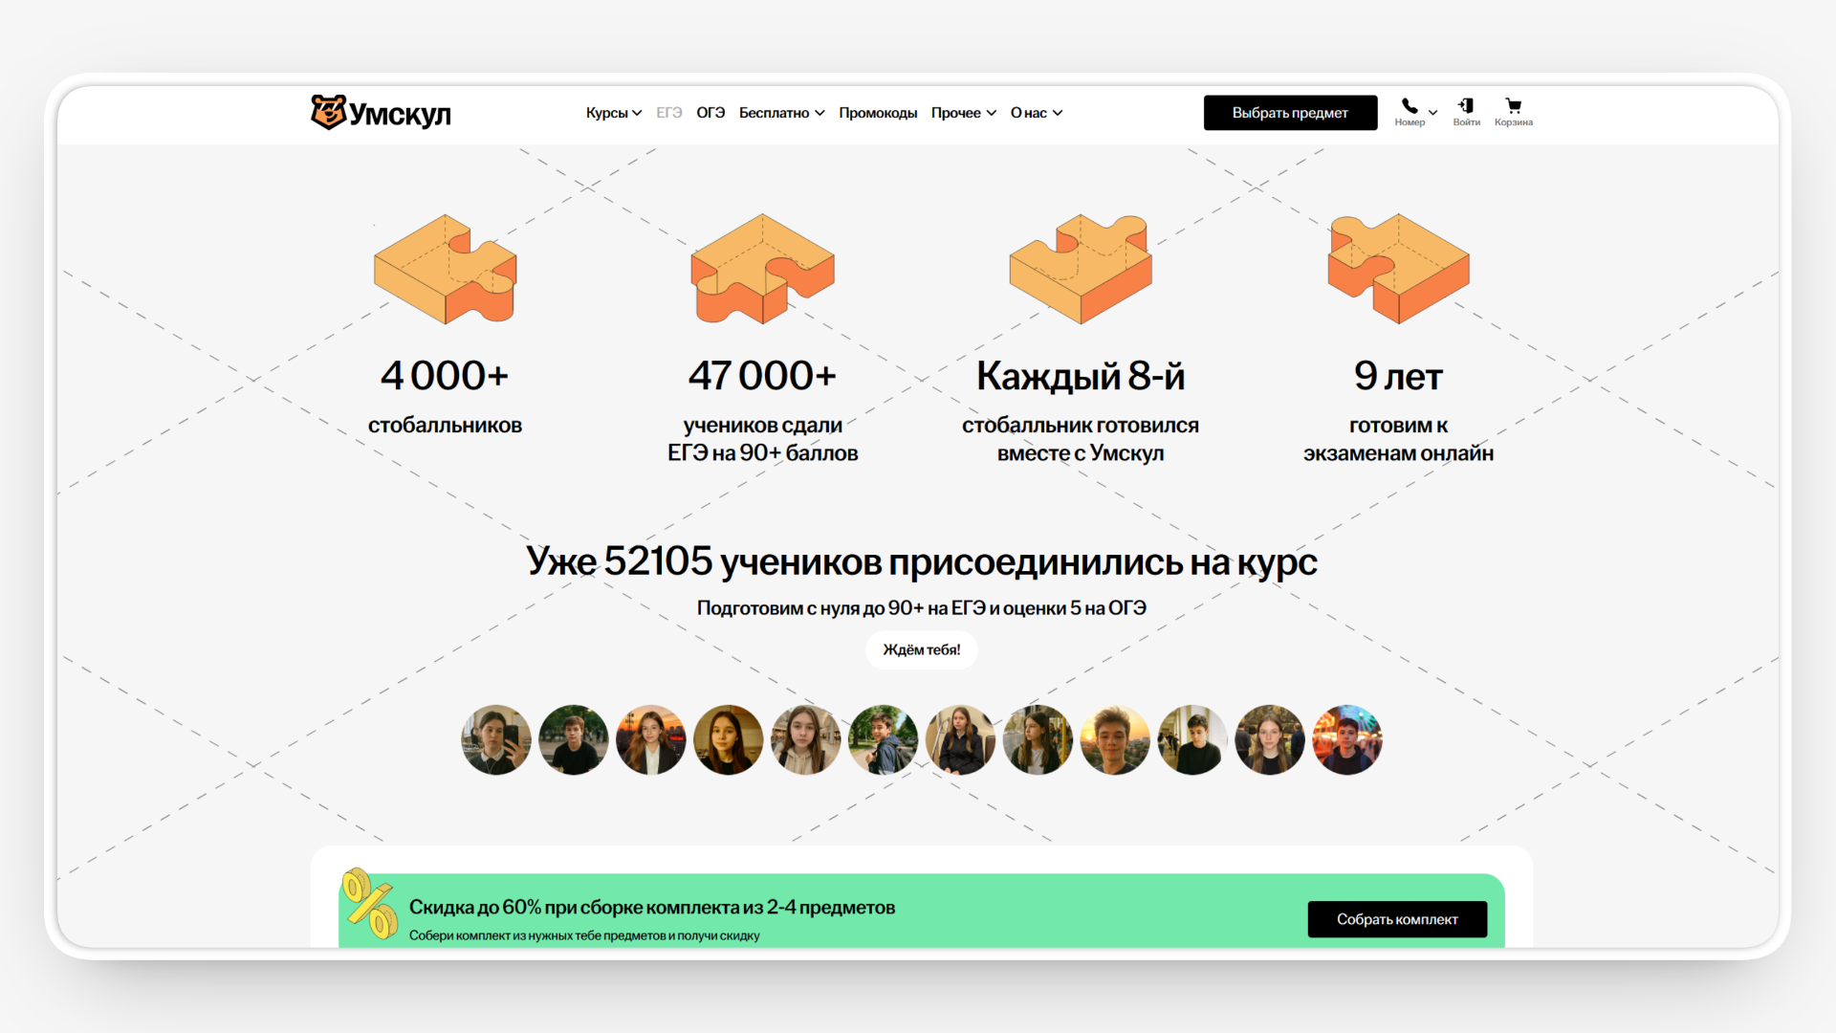Image resolution: width=1836 pixels, height=1033 pixels.
Task: Click the puzzle icon above 9 лет
Action: 1398,269
